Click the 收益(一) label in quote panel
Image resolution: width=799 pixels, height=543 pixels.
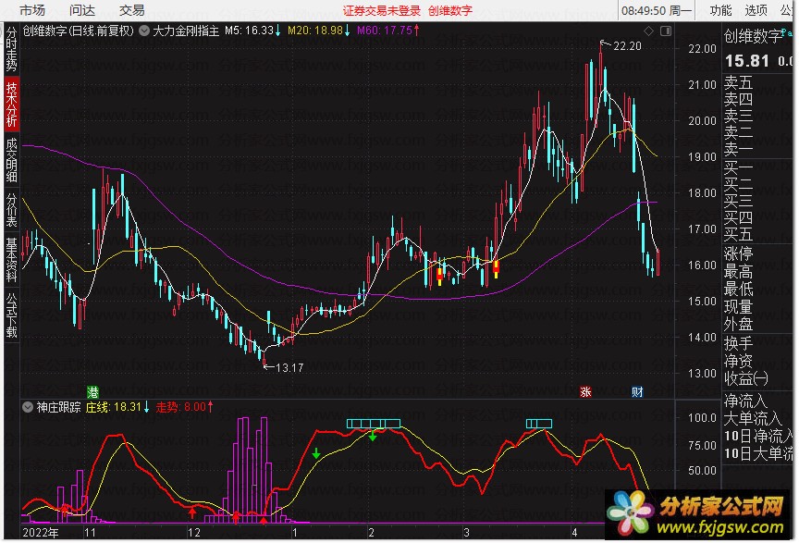coord(746,379)
